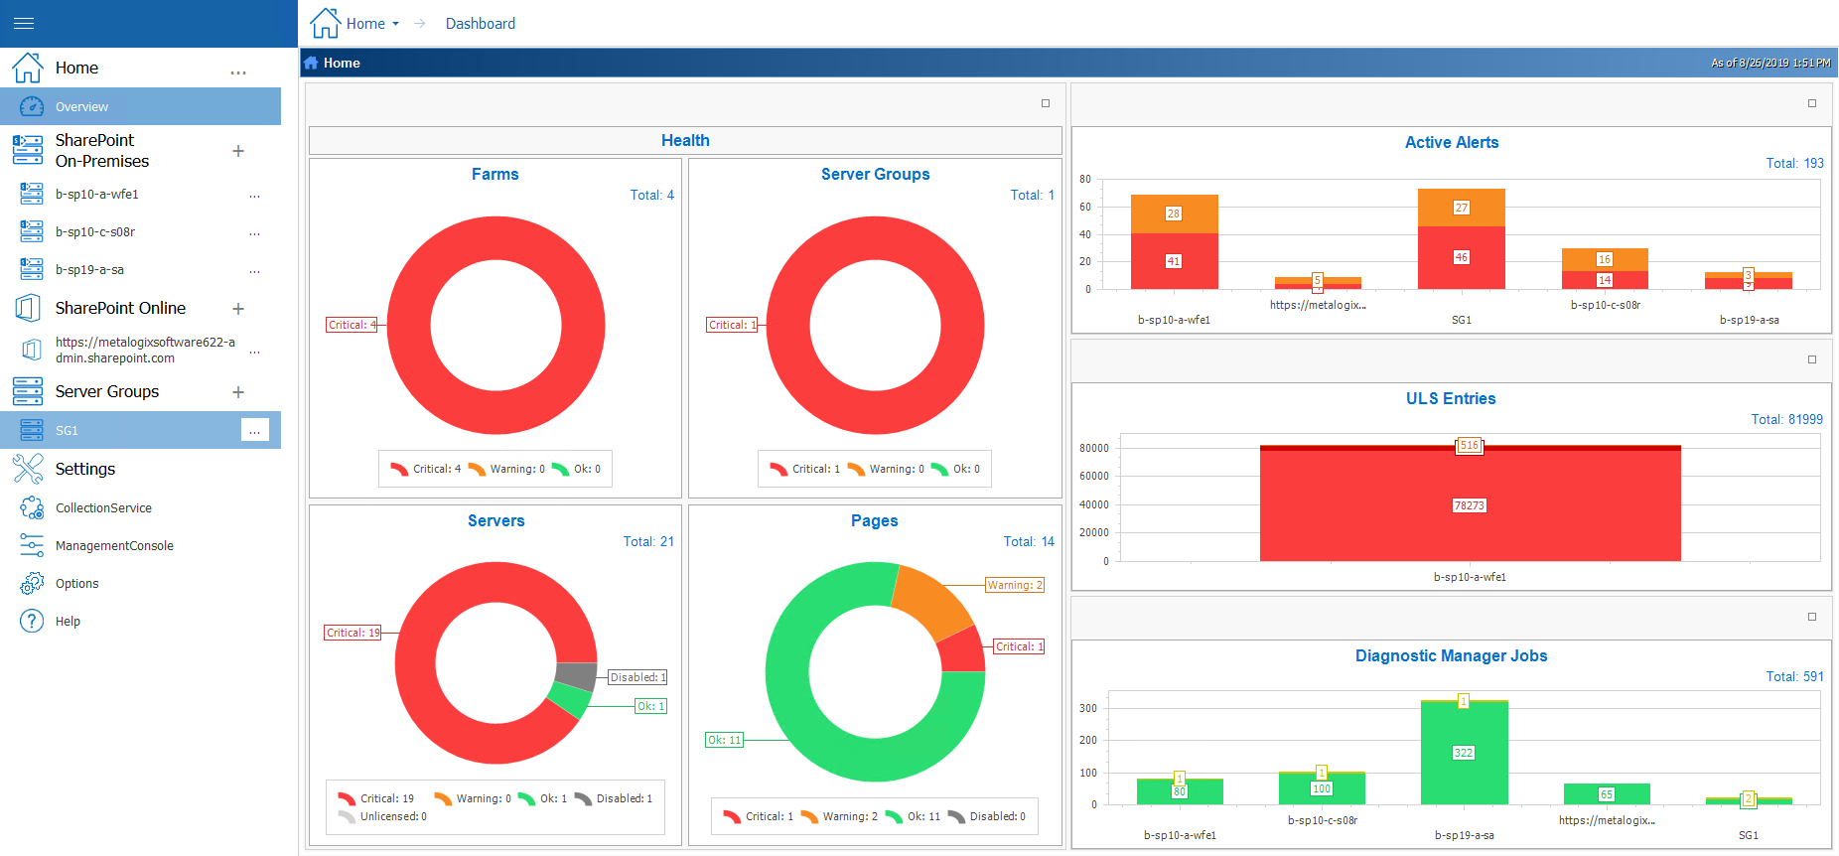The height and width of the screenshot is (856, 1839).
Task: Open the b-sp10-a-wfe1 farm
Action: (97, 195)
